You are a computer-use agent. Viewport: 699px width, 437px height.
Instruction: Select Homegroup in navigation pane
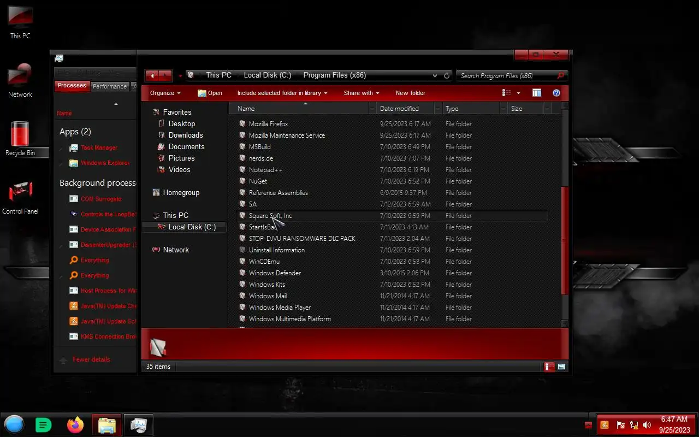(181, 193)
